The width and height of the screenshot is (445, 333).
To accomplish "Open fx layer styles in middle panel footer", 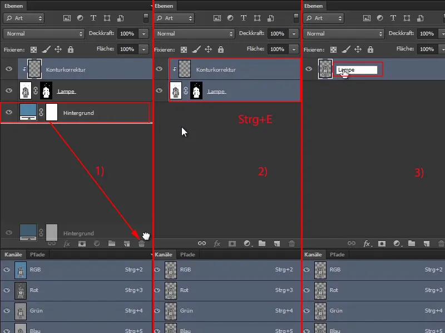I will pyautogui.click(x=217, y=244).
